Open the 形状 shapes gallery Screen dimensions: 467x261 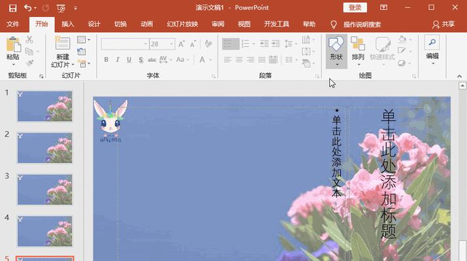coord(336,52)
